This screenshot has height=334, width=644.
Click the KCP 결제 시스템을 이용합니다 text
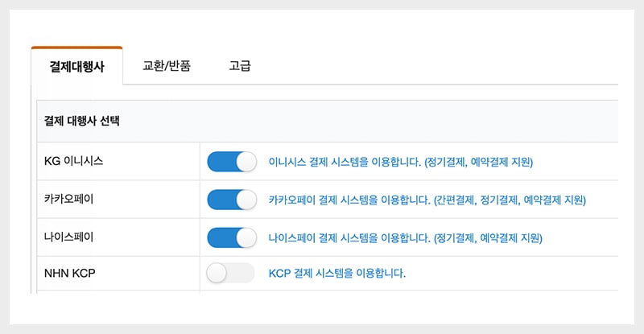click(x=336, y=274)
